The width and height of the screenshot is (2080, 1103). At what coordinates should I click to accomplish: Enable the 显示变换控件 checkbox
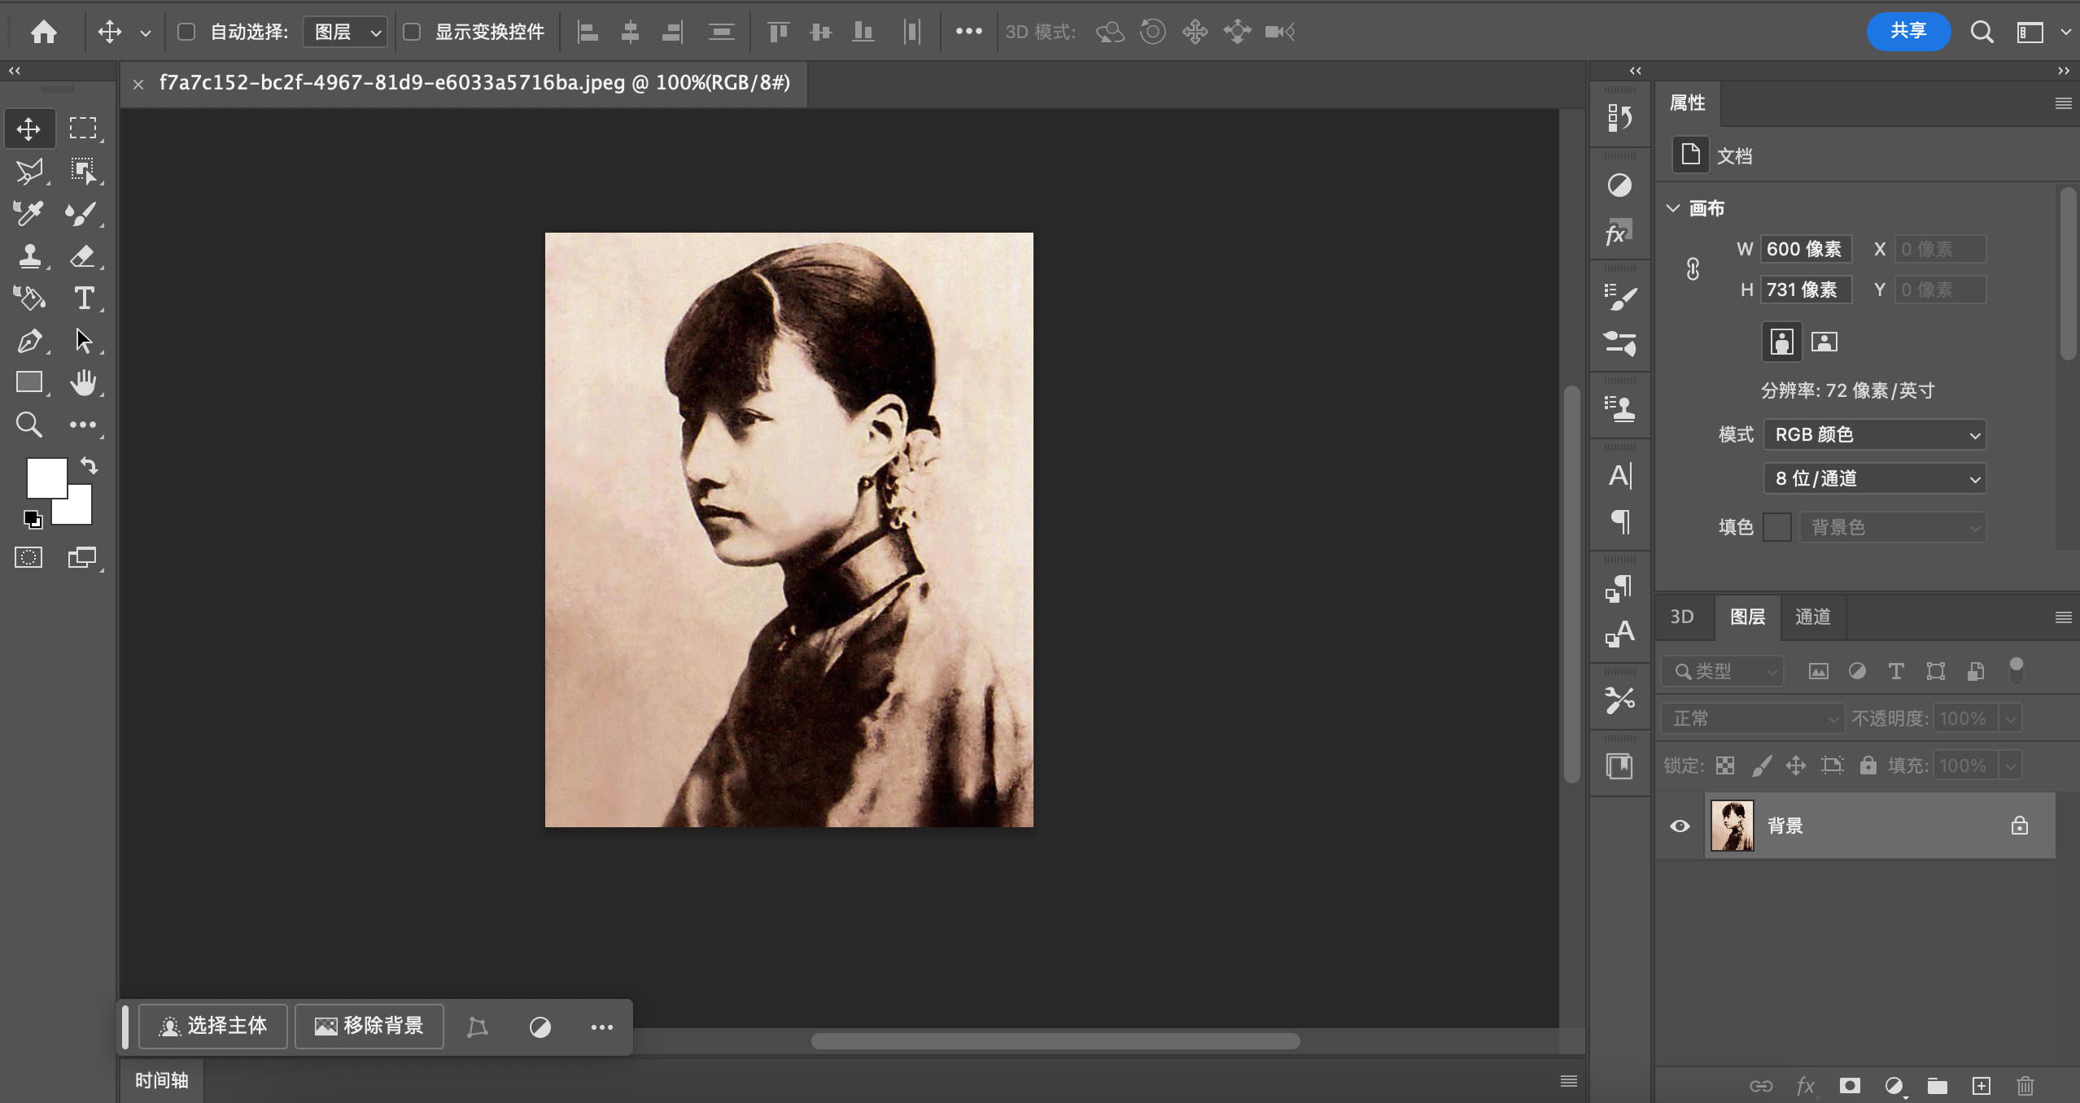pos(412,32)
